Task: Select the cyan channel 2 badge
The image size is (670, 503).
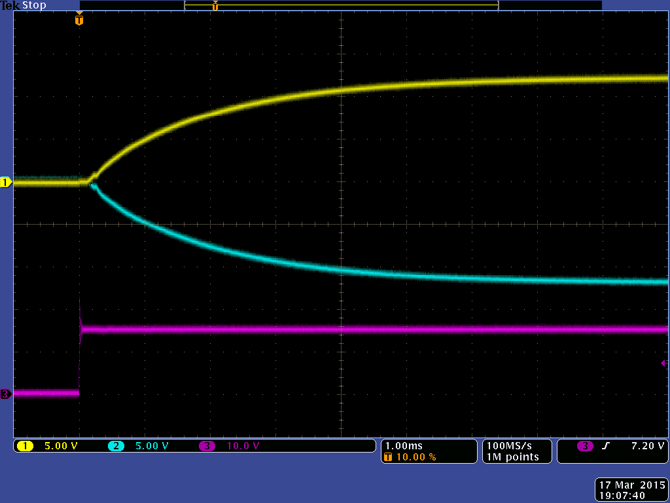Action: [x=116, y=446]
